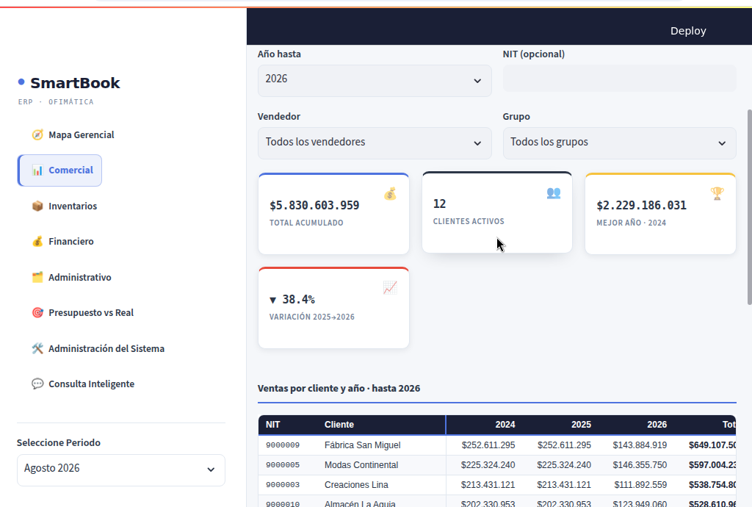Click the money bag icon beside Financiero
The image size is (752, 507).
point(37,241)
